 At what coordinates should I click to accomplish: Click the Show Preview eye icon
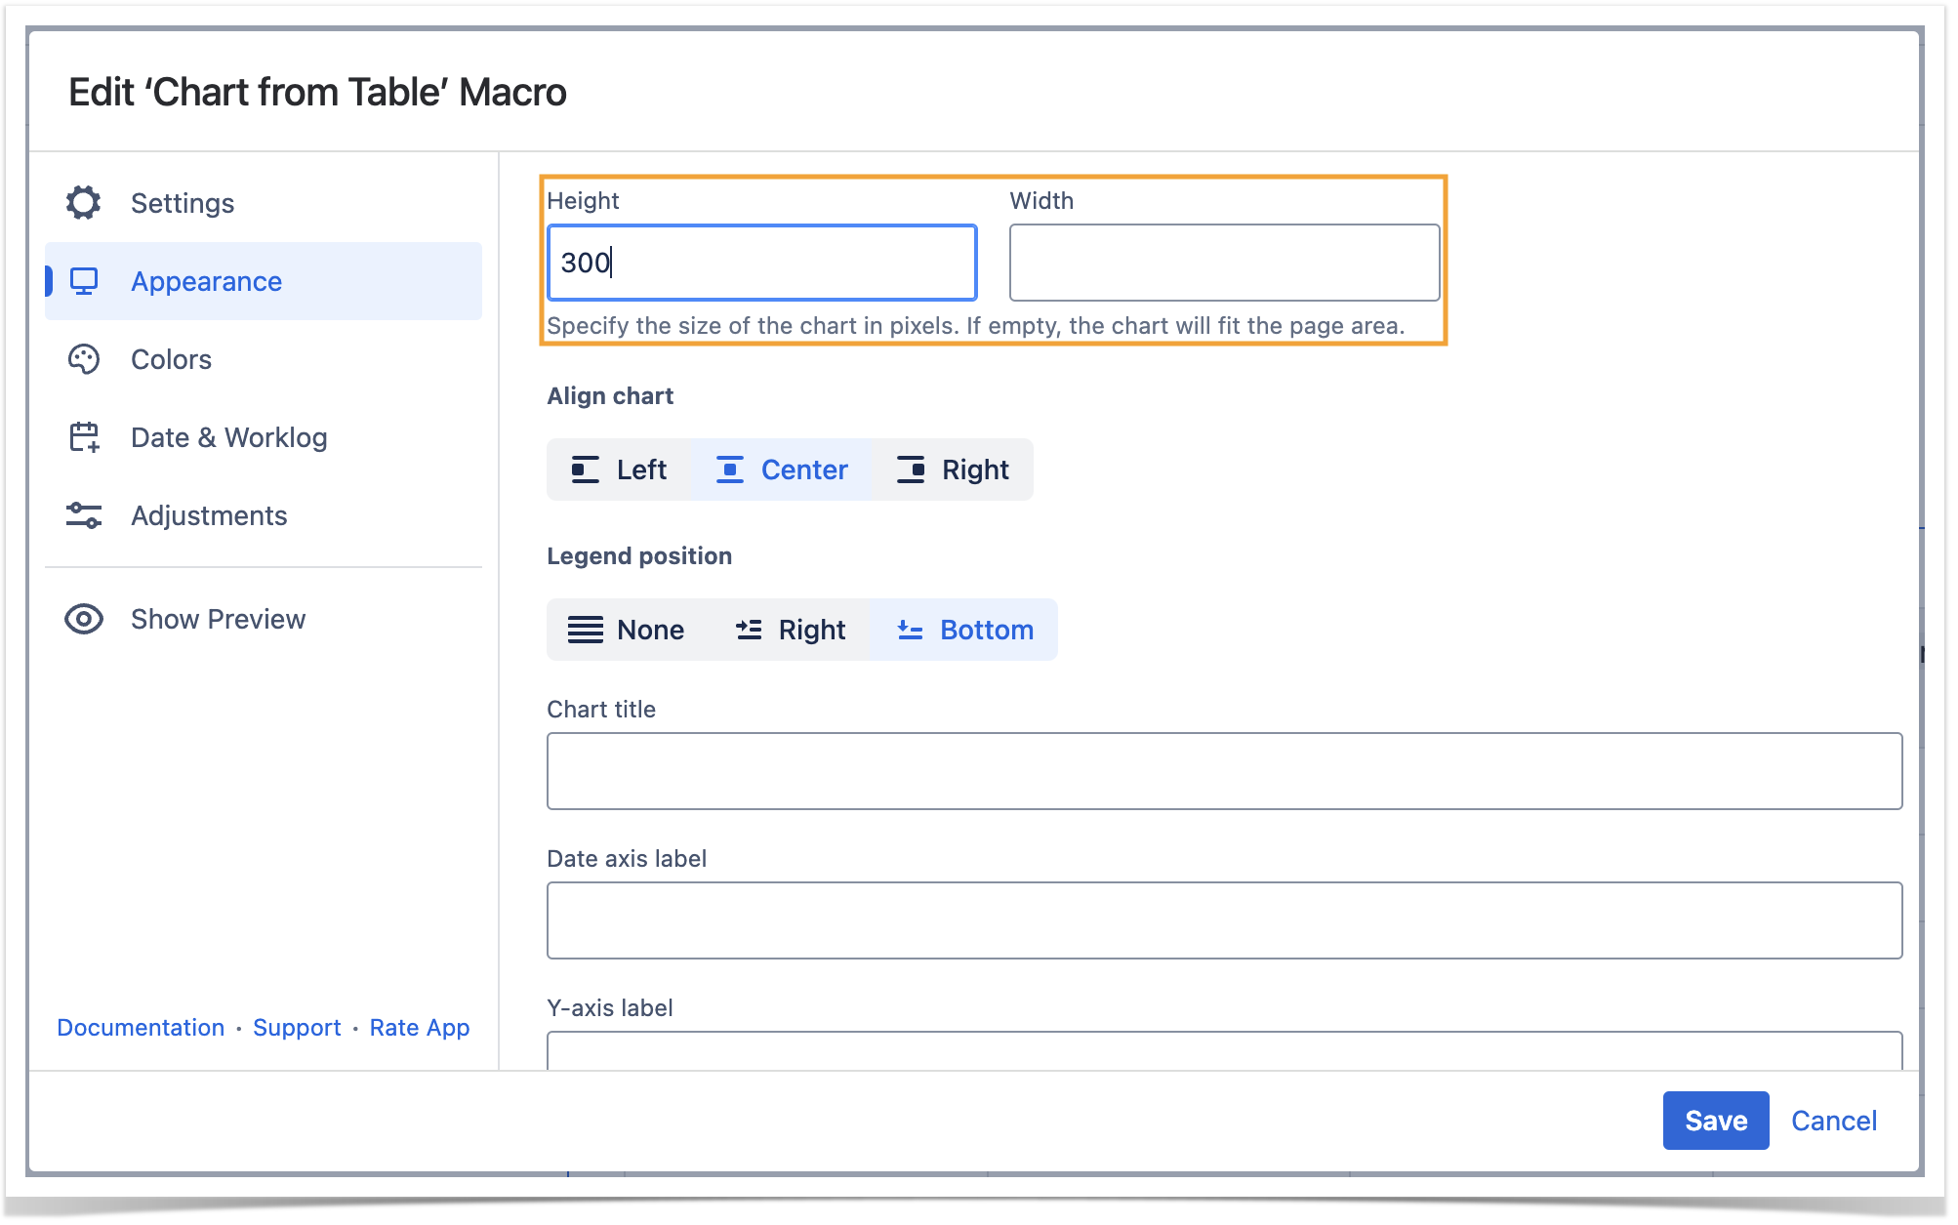coord(84,619)
